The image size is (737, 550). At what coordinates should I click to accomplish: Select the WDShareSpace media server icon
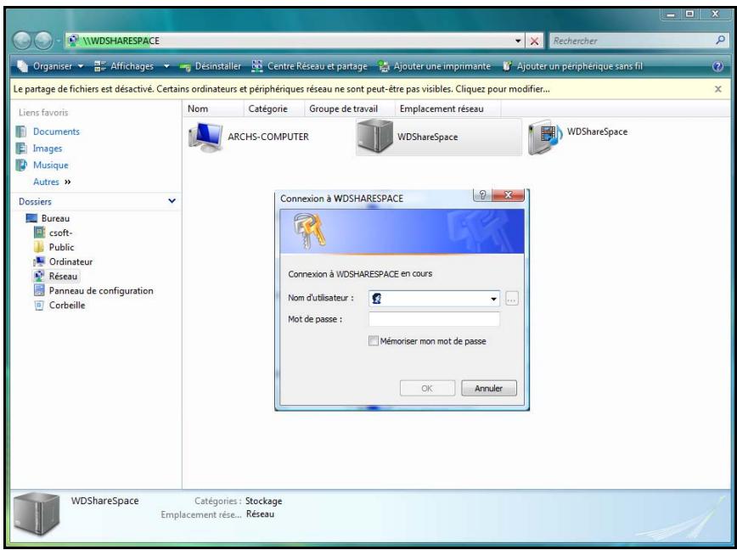click(545, 137)
